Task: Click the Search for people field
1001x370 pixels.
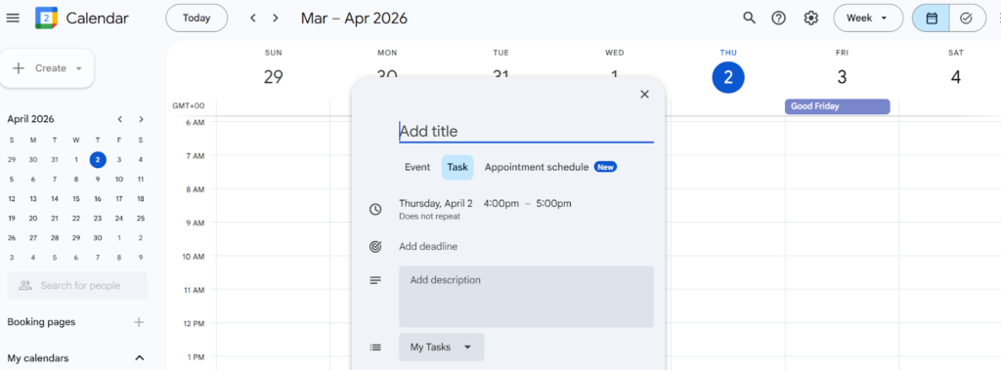Action: click(x=77, y=286)
